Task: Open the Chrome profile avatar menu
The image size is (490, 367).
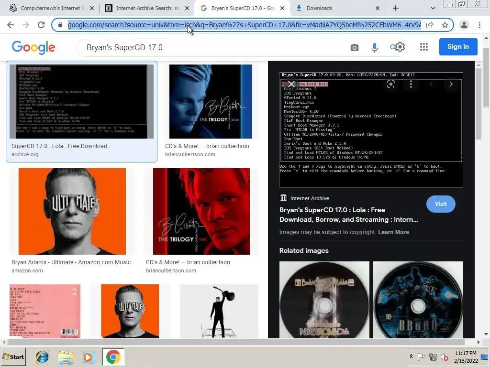Action: pos(464,25)
